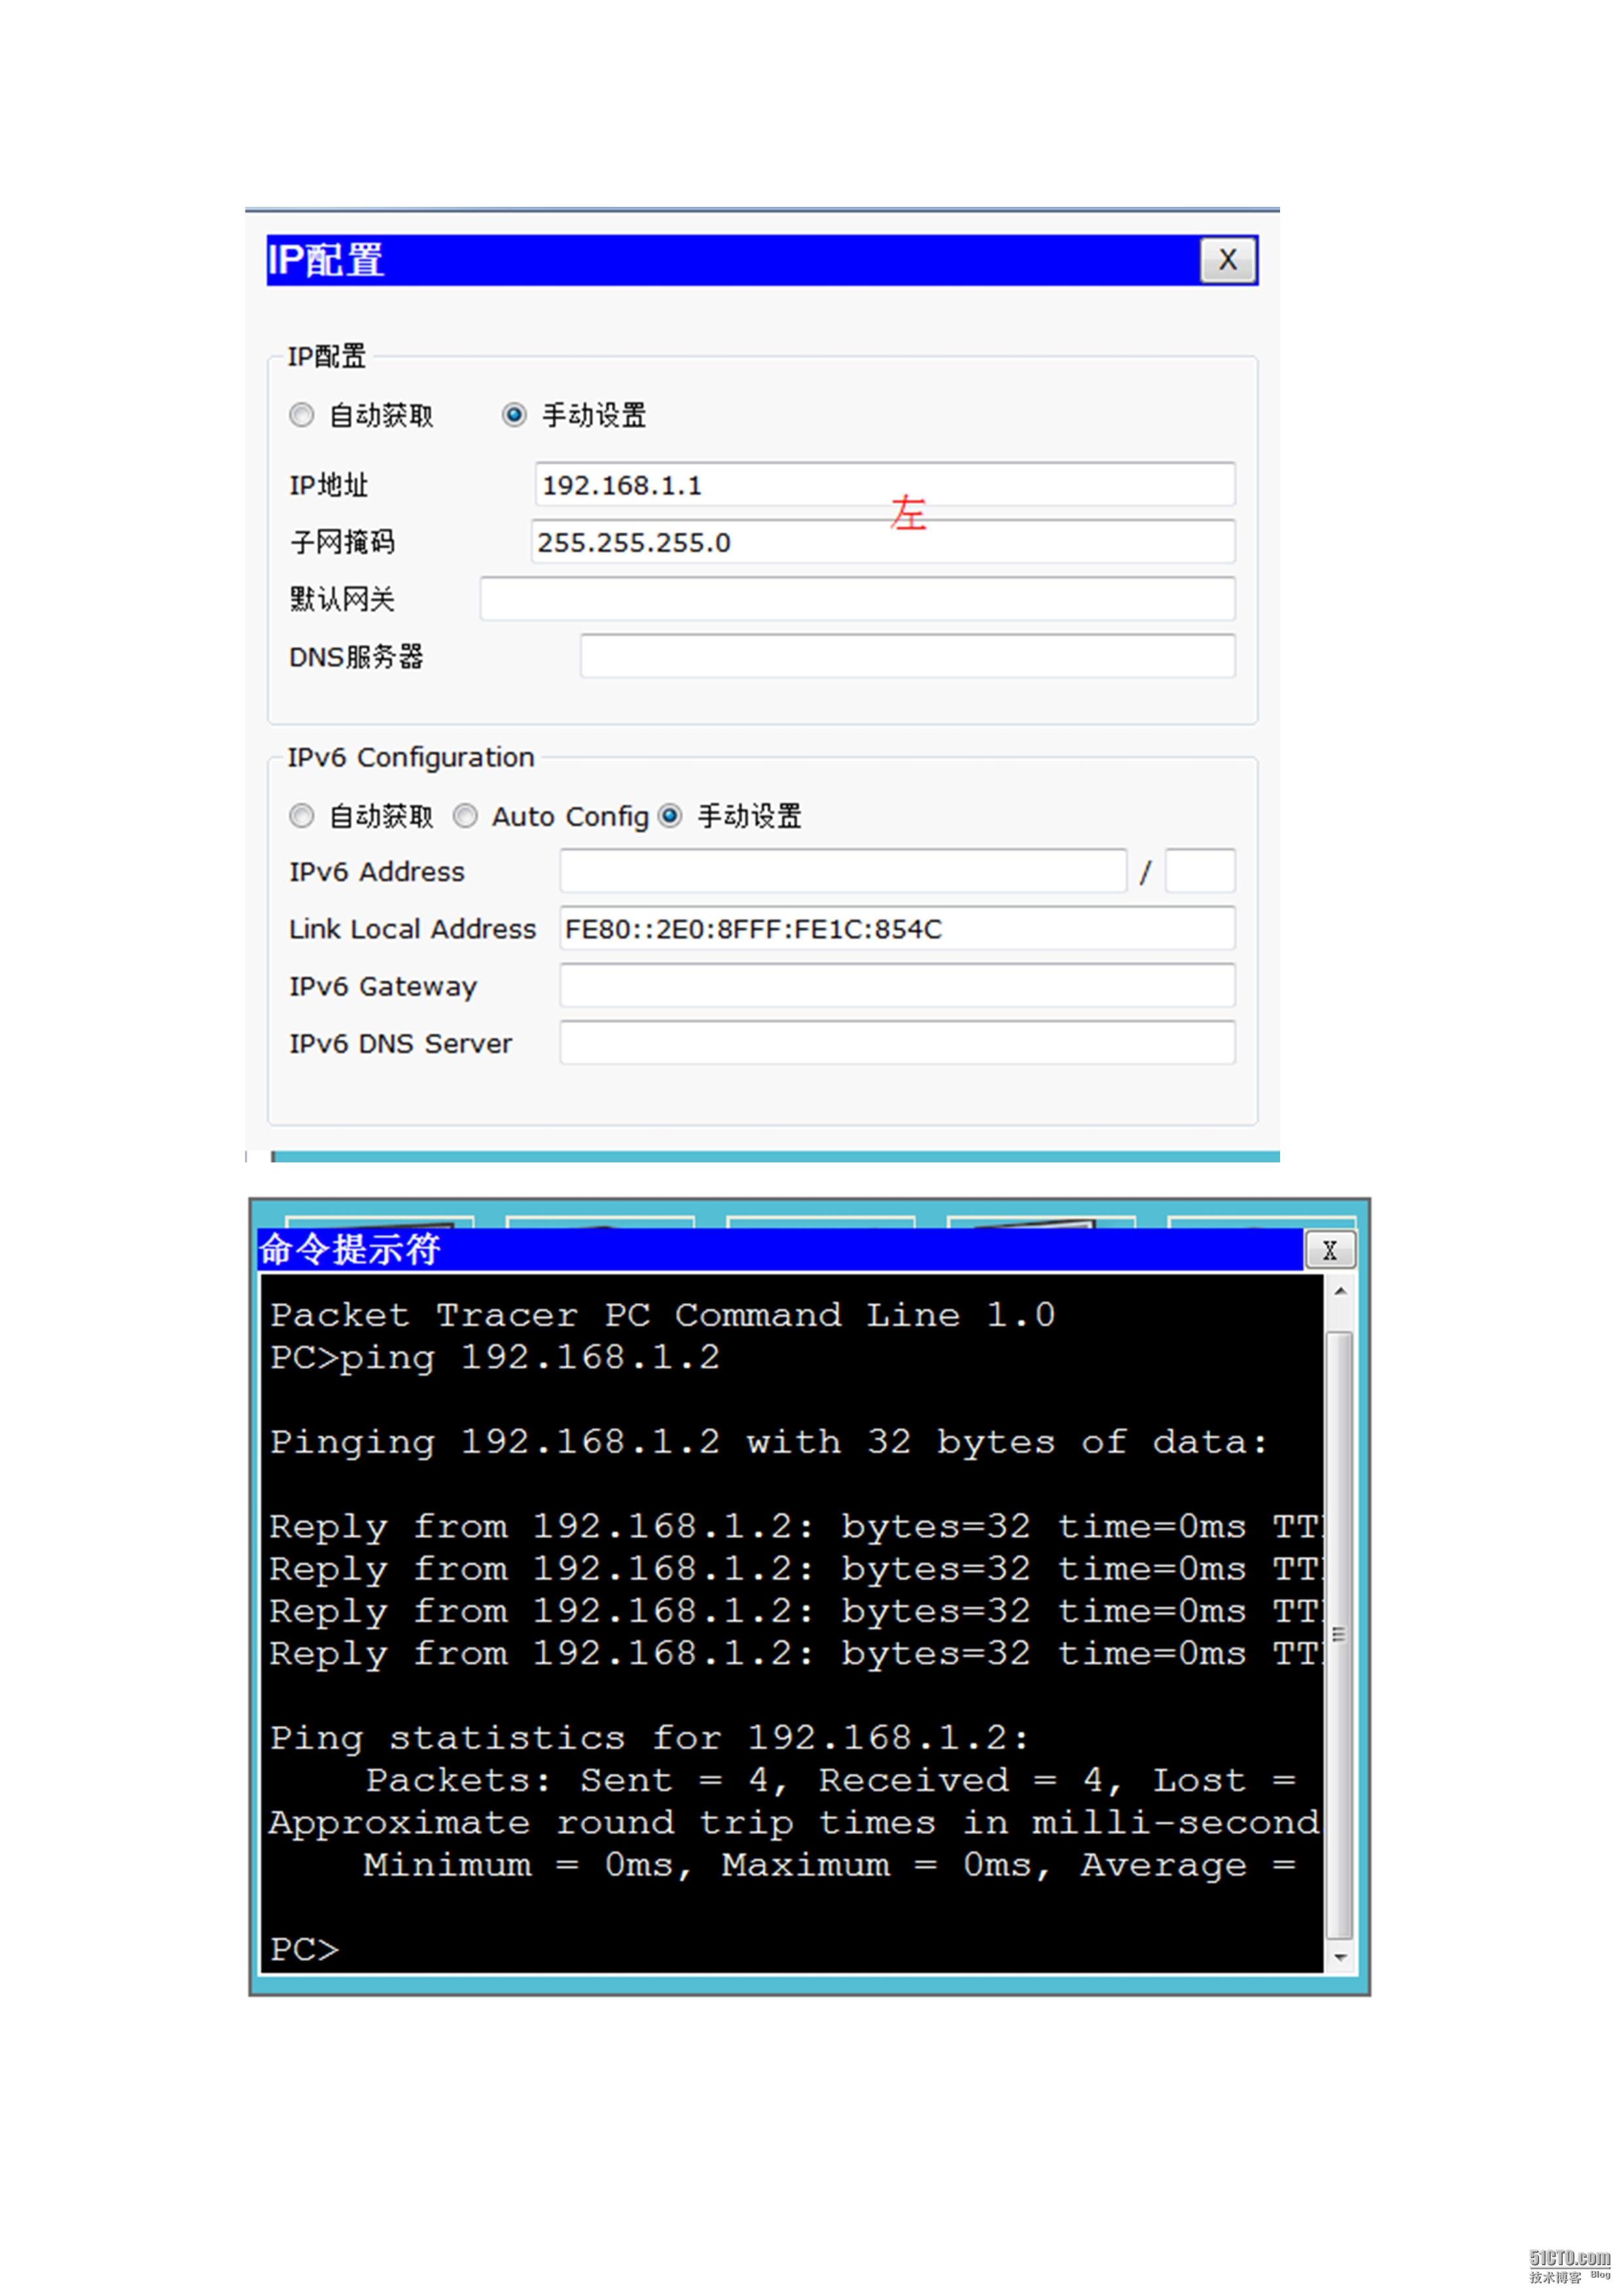This screenshot has height=2296, width=1623.
Task: Close the IP配置 window
Action: [x=1228, y=260]
